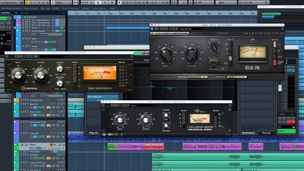Click Save in the Waves CLA-76 toolbar
304x171 pixels.
pos(276,33)
